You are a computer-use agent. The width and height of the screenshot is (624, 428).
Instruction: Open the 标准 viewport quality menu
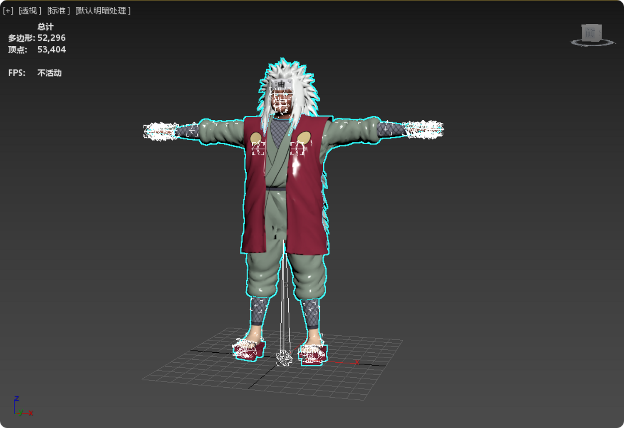[x=58, y=10]
